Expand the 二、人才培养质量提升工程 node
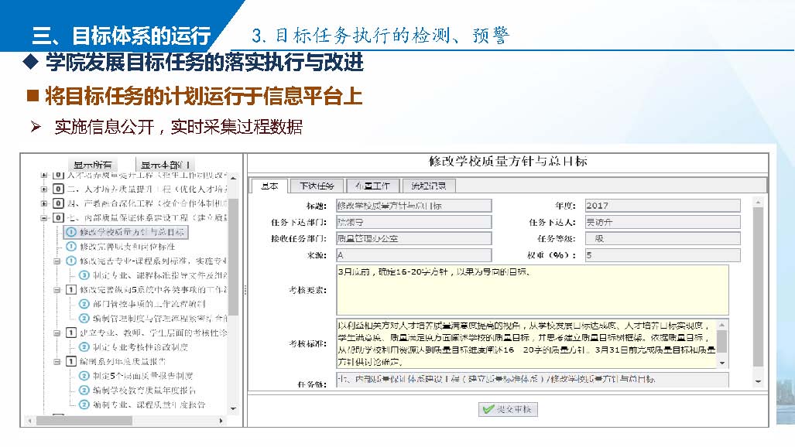This screenshot has width=795, height=447. pyautogui.click(x=44, y=189)
